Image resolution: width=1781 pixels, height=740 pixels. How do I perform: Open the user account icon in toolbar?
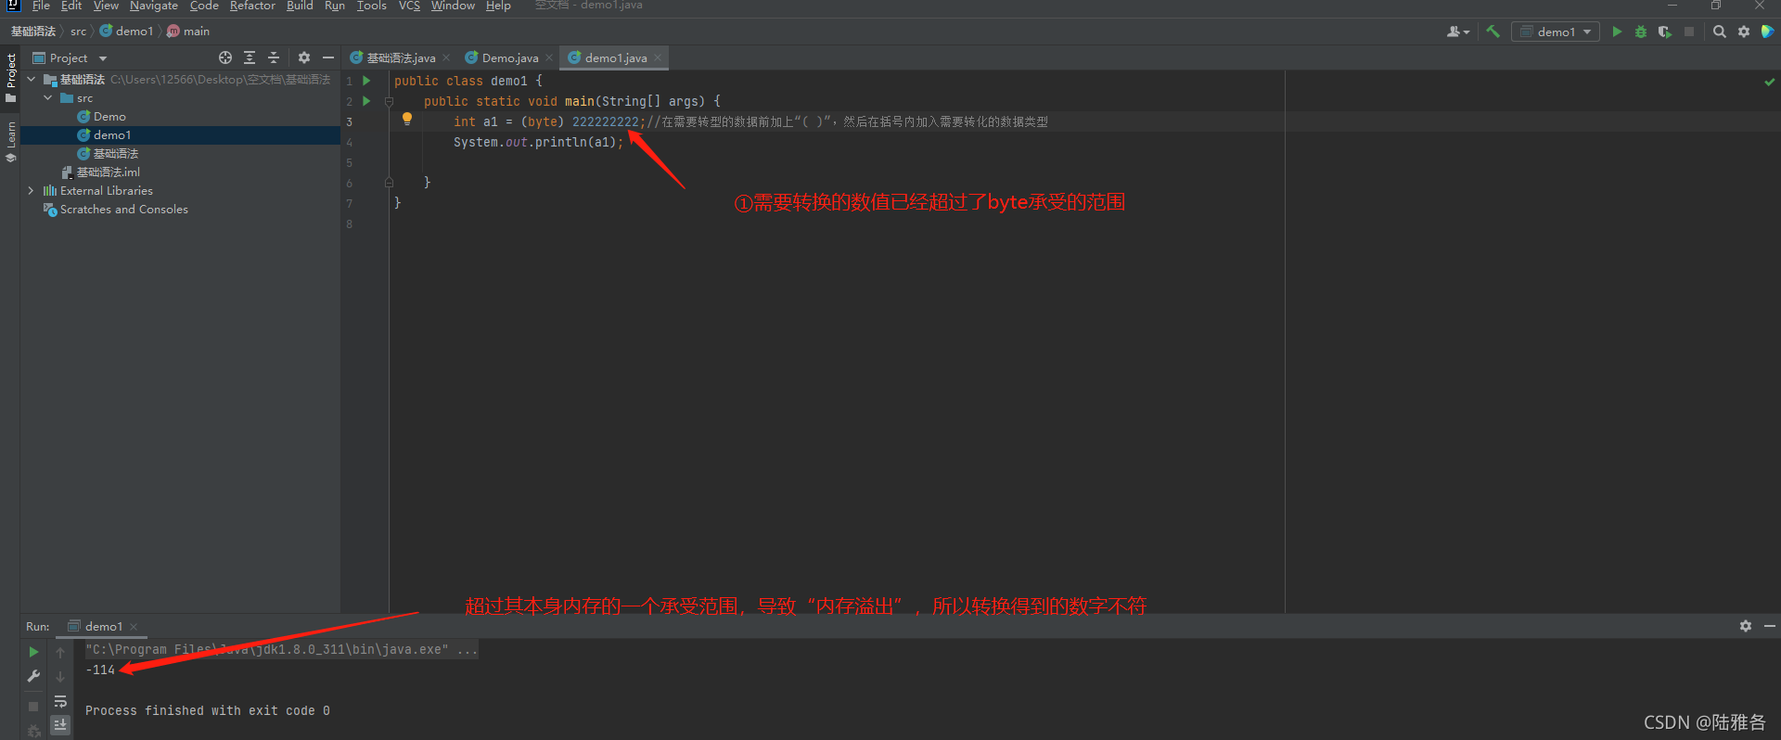pyautogui.click(x=1457, y=32)
